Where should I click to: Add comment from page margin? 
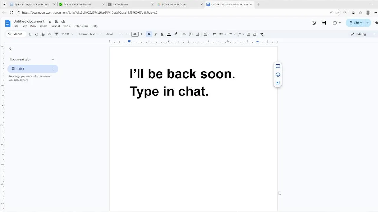(278, 66)
